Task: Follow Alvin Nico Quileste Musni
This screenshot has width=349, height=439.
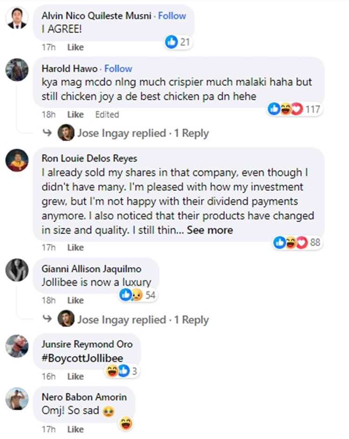Action: (x=172, y=16)
